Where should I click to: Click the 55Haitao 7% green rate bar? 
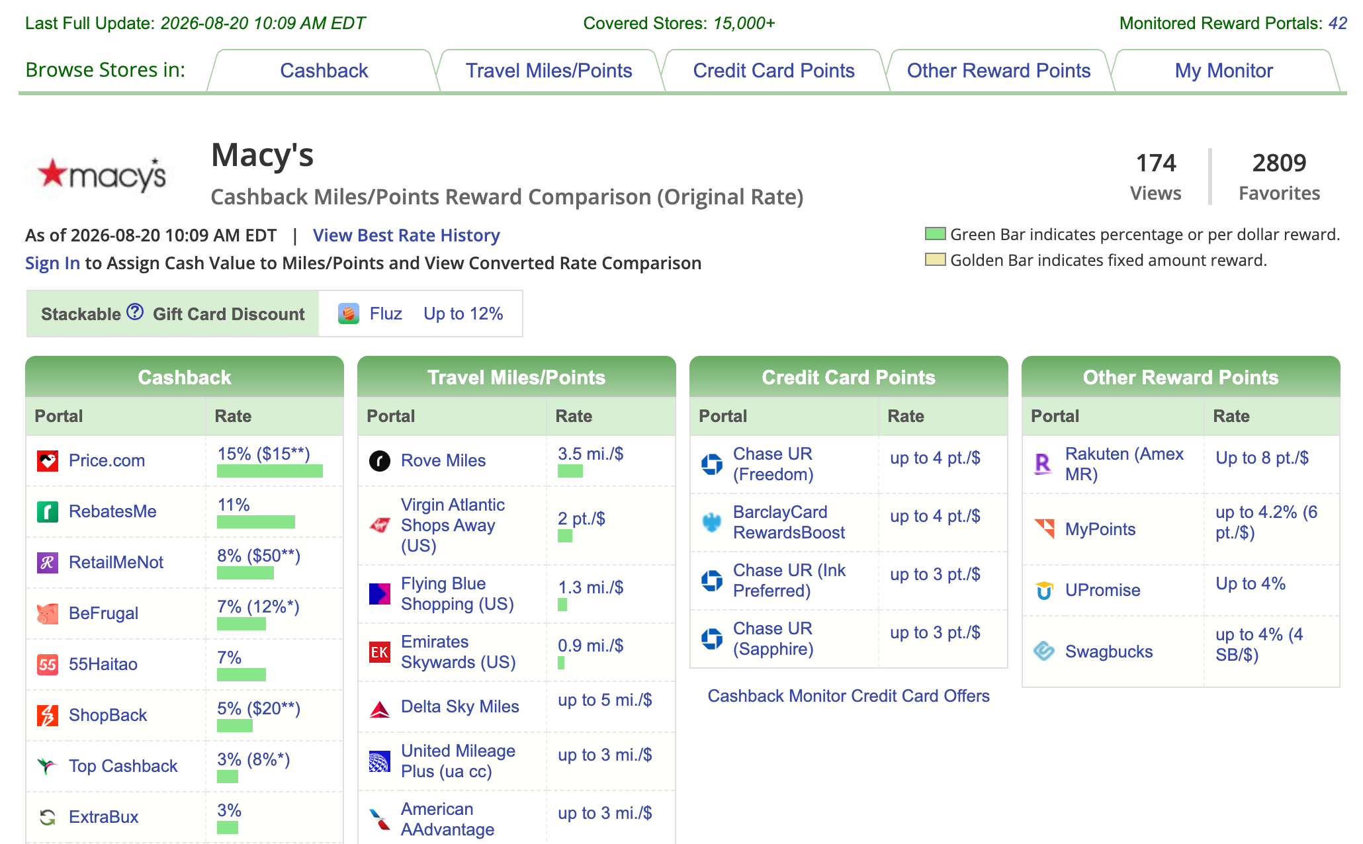tap(241, 675)
